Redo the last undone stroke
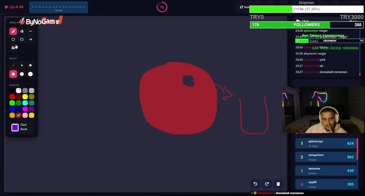Screen dimensions: 365x196 coord(267,184)
